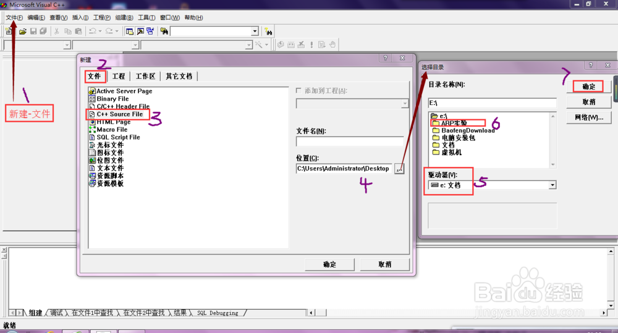
Task: Open the 编辑(E) menu
Action: [x=36, y=18]
